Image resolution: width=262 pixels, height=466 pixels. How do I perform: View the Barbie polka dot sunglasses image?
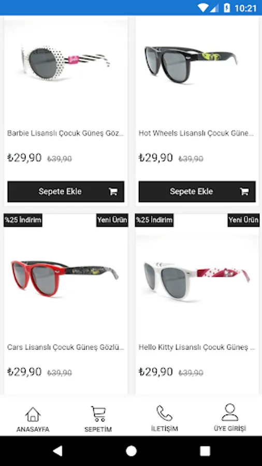[x=65, y=63]
